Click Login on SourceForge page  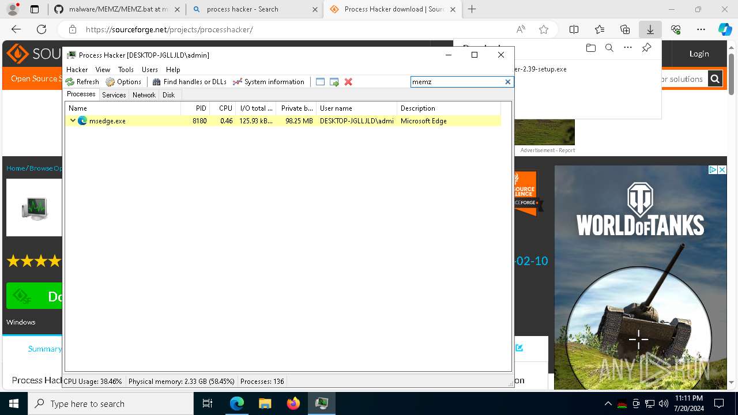point(699,54)
